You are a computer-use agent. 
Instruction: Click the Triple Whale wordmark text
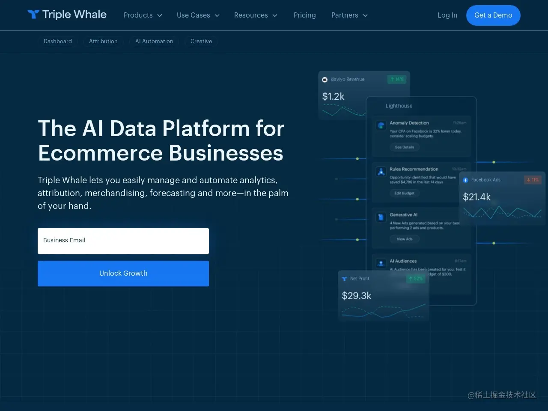(74, 15)
